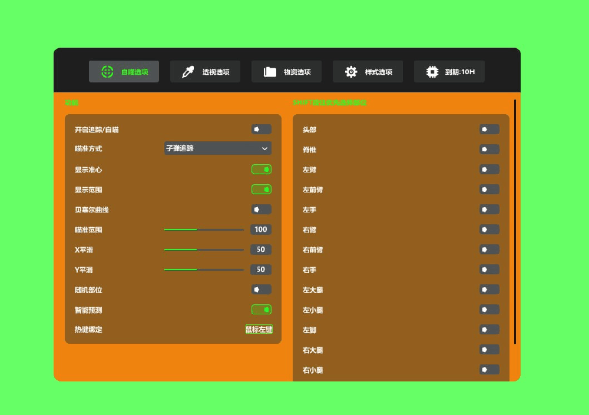Enable the 左小腿 switch

coord(489,310)
